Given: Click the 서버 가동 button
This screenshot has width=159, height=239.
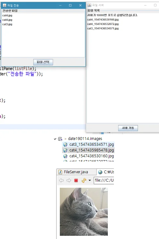Looking at the screenshot, I should tap(128, 128).
